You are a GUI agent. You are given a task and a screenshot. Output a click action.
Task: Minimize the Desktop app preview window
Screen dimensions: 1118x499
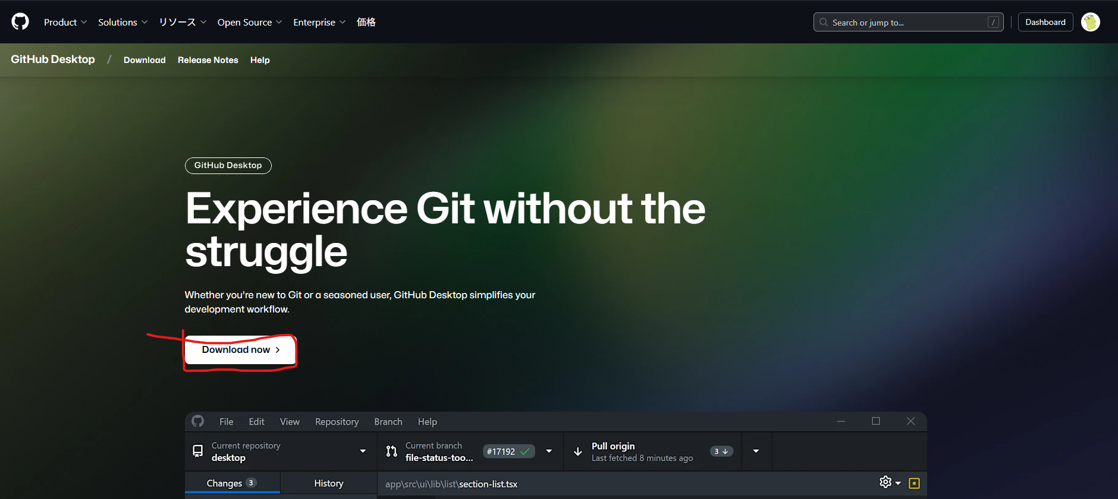(x=841, y=421)
